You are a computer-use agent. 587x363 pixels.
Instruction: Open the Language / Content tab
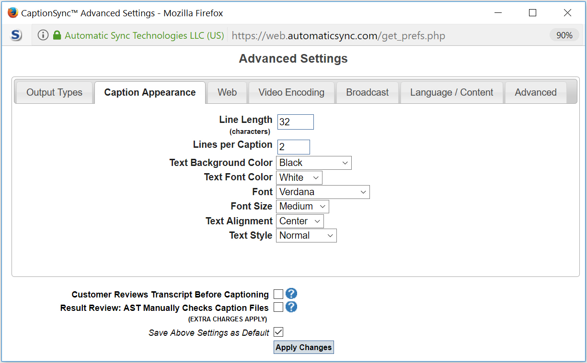click(451, 92)
